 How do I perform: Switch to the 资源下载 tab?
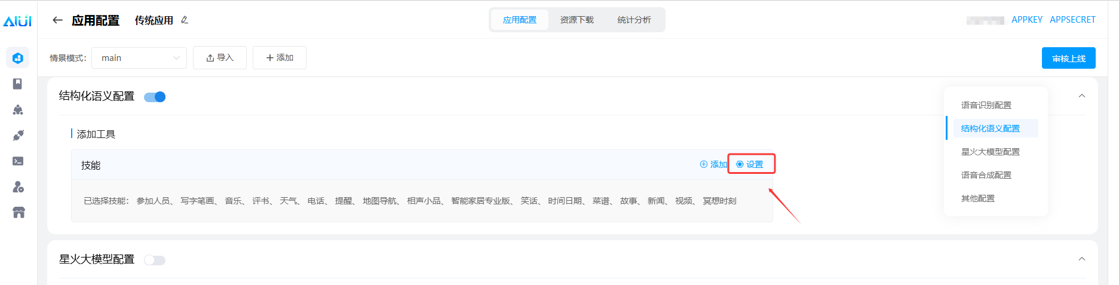click(577, 20)
